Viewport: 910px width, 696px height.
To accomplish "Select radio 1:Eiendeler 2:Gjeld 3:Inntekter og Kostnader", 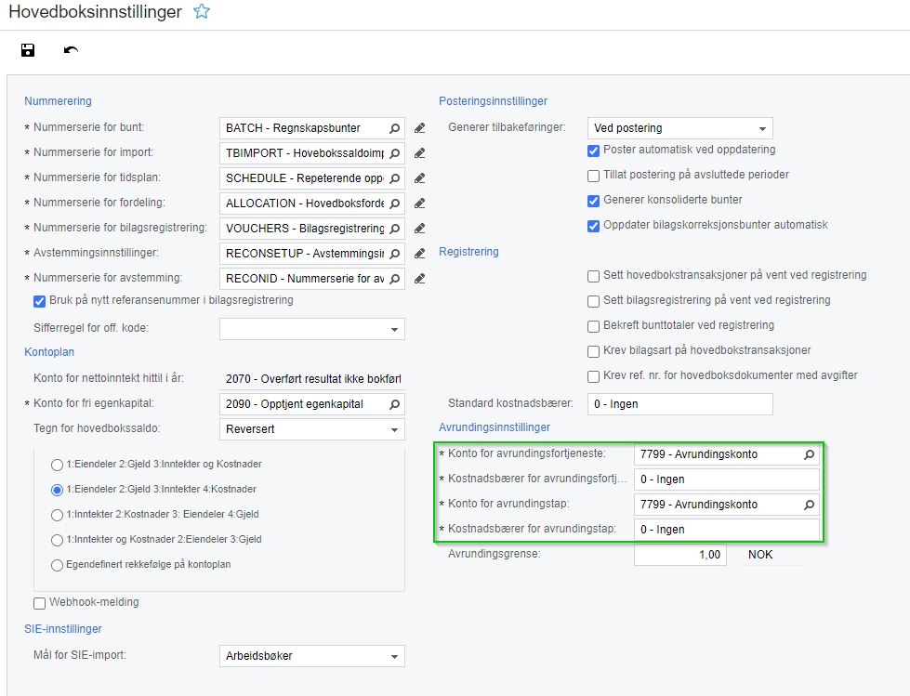I will 57,465.
